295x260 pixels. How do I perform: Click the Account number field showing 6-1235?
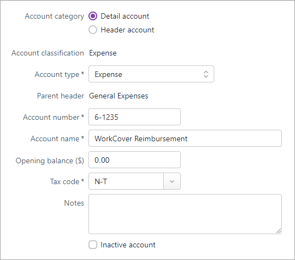click(135, 117)
